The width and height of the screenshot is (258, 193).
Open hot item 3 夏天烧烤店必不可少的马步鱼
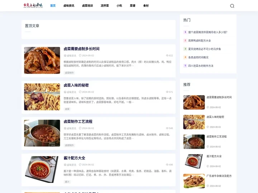(205, 49)
